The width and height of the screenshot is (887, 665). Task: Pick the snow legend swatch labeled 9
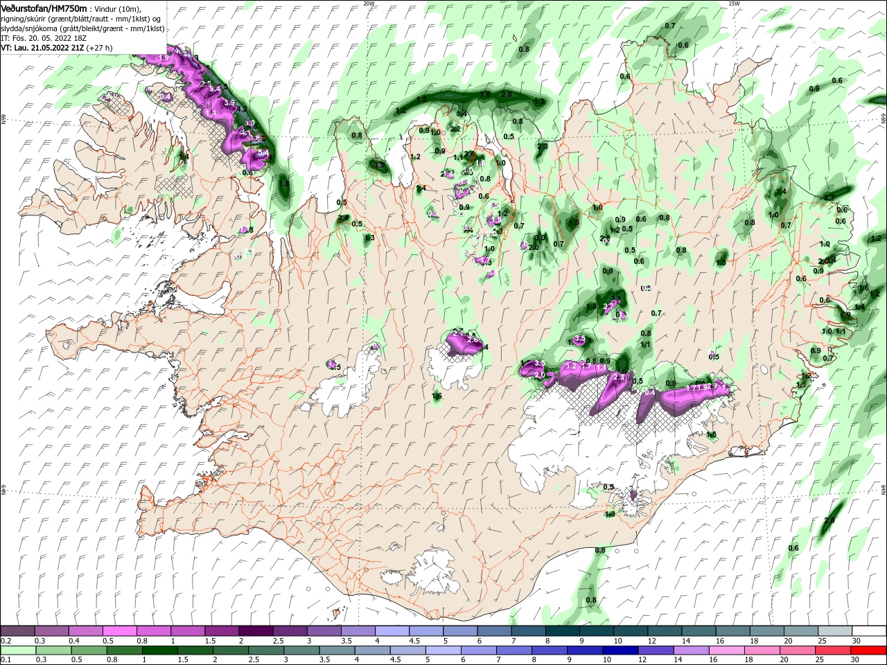tap(597, 631)
